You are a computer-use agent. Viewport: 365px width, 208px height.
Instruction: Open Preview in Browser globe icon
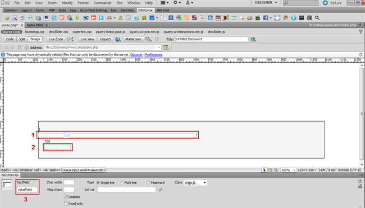coord(118,39)
